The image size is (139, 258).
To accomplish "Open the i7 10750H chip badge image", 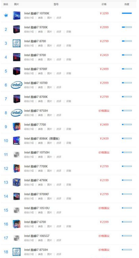I will (x=17, y=154).
